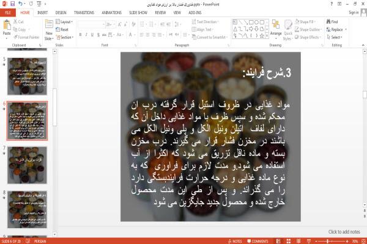Switch to Normal view icon
This screenshot has width=367, height=244.
click(278, 241)
